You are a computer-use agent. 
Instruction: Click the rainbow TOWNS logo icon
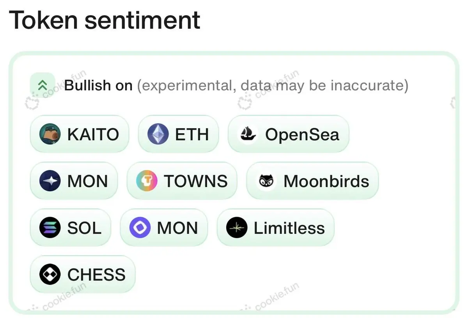[147, 181]
